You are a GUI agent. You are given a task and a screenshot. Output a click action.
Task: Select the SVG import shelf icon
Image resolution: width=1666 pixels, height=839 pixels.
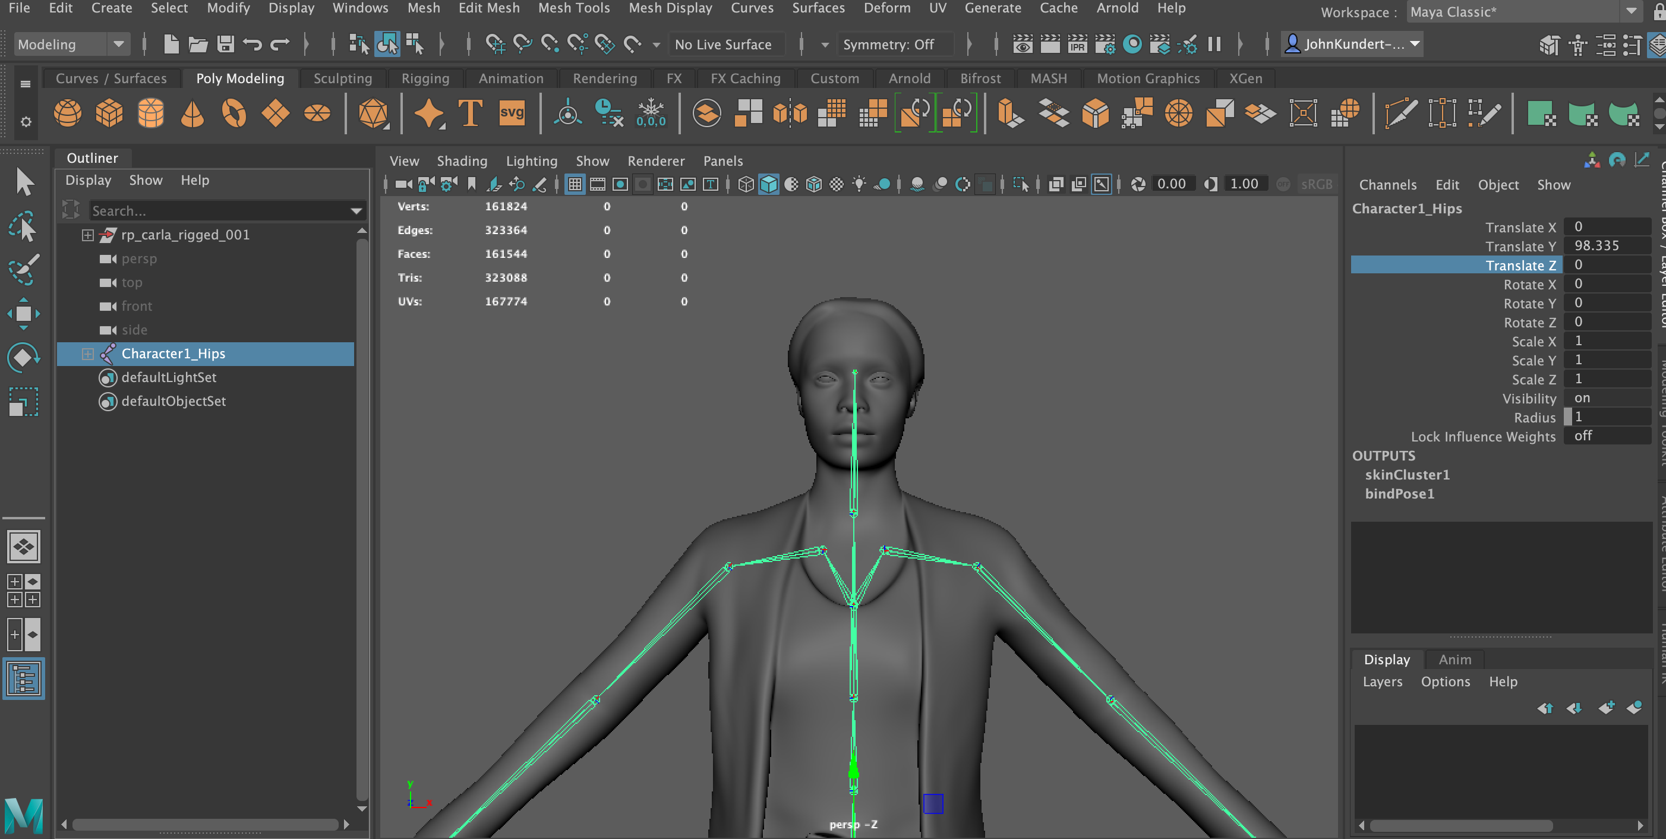pyautogui.click(x=512, y=113)
